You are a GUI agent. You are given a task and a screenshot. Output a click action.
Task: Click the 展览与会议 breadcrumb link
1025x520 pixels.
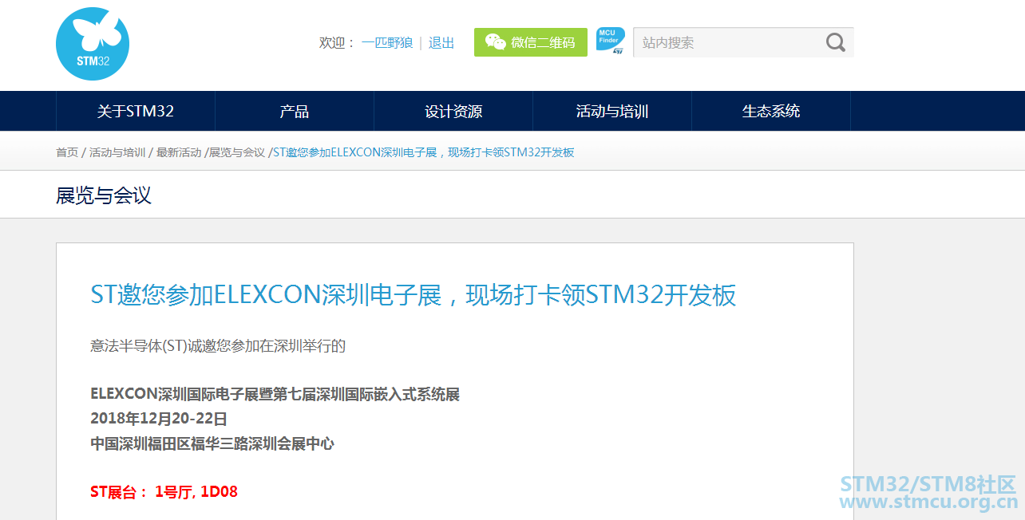237,152
